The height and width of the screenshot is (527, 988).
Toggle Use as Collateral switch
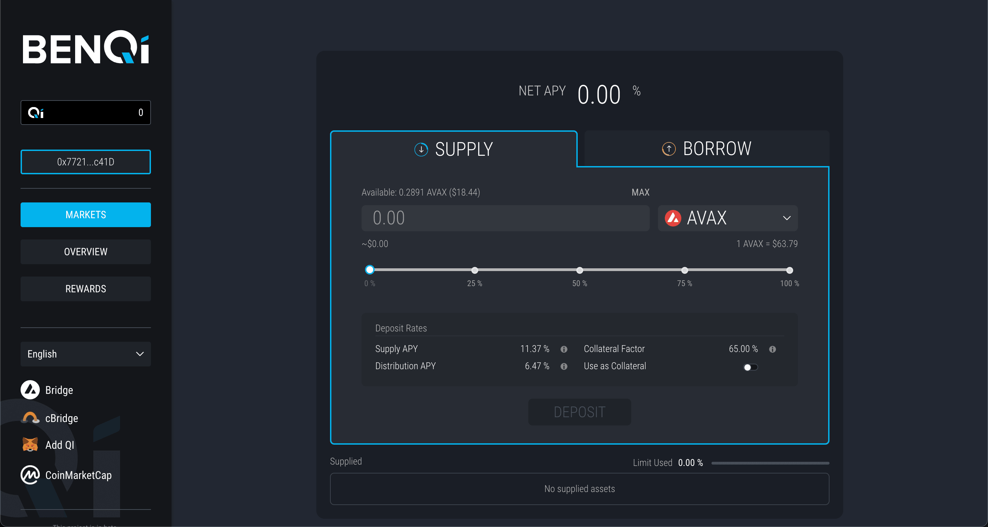pyautogui.click(x=751, y=367)
